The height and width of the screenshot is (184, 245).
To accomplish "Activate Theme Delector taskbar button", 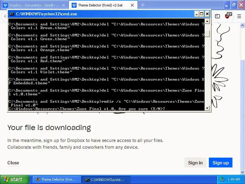I will click(x=57, y=179).
